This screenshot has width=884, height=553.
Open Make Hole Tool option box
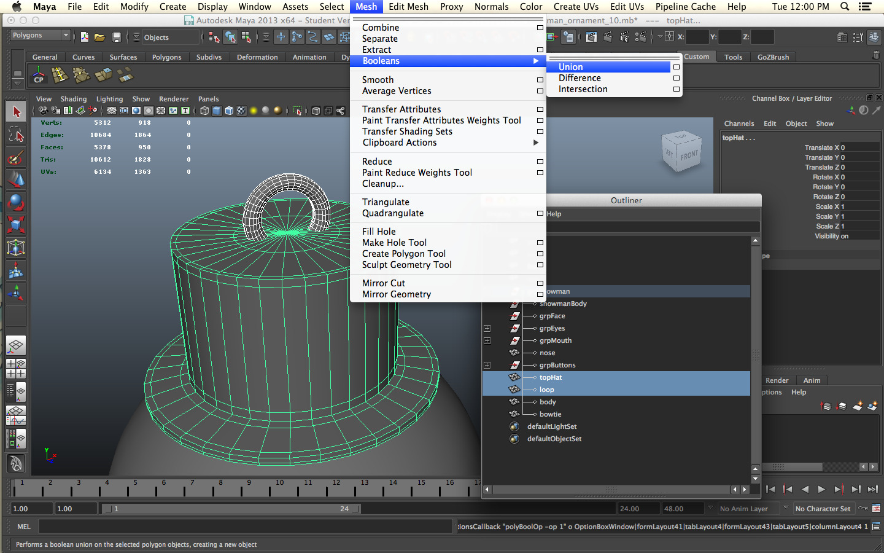click(x=540, y=243)
